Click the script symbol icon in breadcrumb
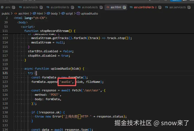Screen dimensions: 194x131 tap(63, 13)
